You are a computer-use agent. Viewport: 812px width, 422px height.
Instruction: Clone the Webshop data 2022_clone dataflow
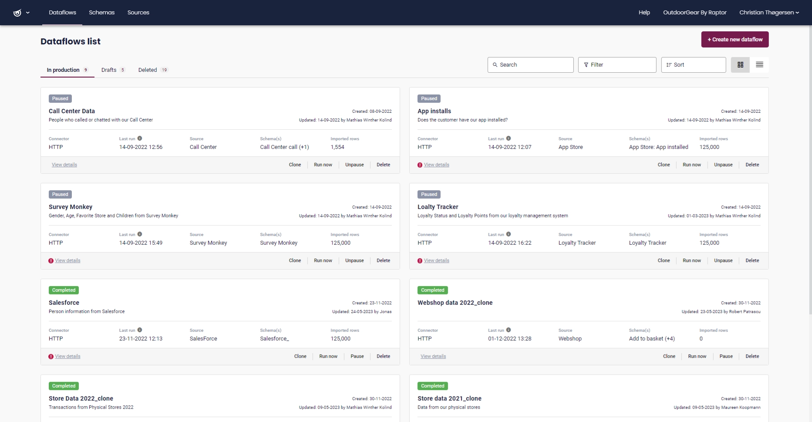click(669, 357)
